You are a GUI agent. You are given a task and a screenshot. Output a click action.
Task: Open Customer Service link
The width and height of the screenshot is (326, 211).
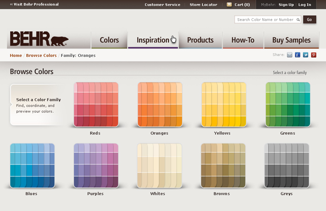(x=163, y=5)
